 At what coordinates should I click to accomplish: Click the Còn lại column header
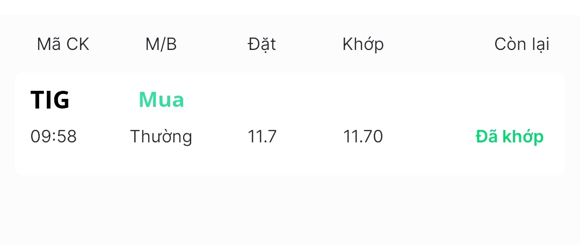(521, 45)
